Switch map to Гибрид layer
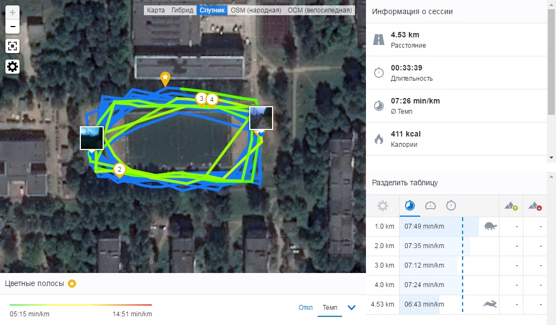The width and height of the screenshot is (556, 325). coord(182,10)
